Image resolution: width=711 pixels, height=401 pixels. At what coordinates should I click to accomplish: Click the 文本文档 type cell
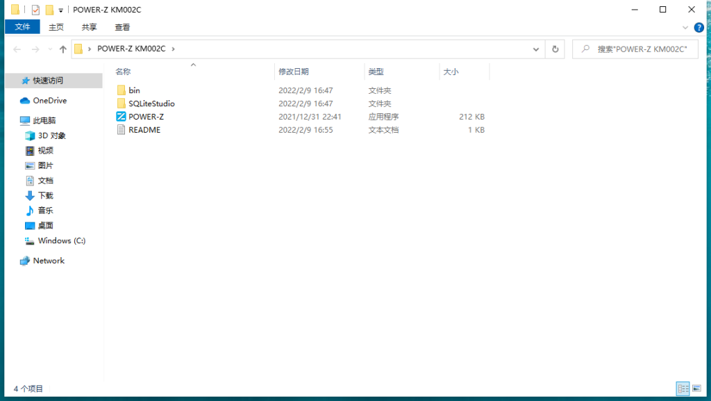[x=383, y=130]
